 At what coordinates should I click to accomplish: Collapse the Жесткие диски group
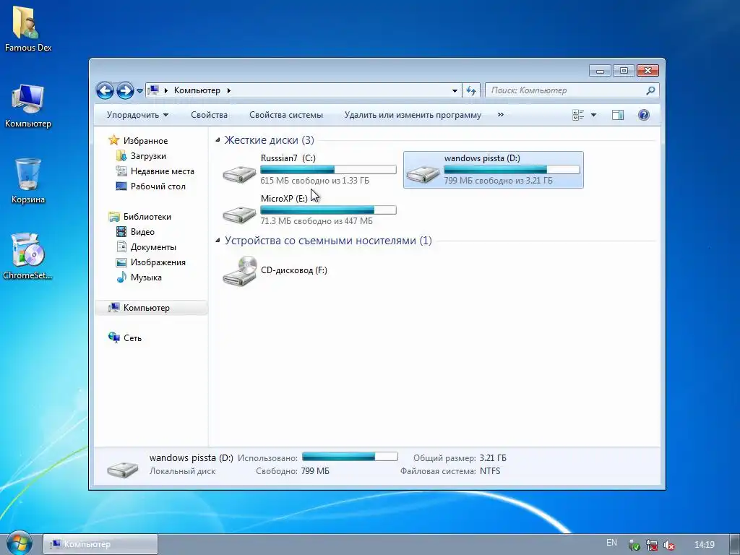tap(218, 139)
